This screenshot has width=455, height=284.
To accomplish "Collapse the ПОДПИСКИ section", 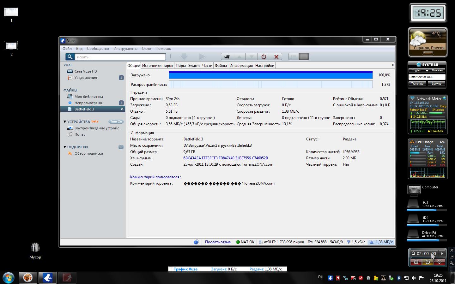I will 65,147.
